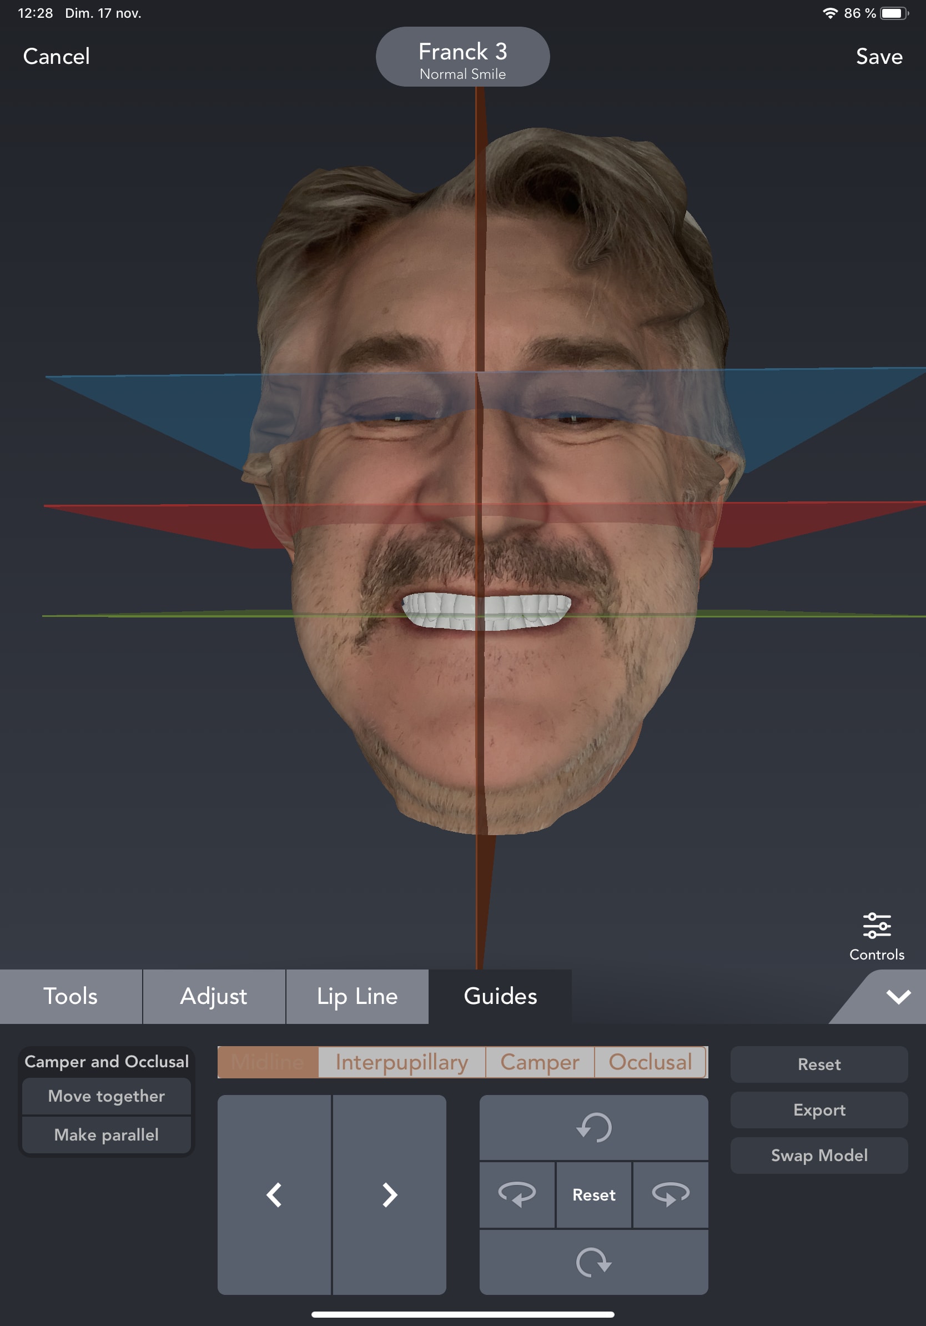Tap the left tilt rotation icon
This screenshot has width=926, height=1326.
click(517, 1194)
